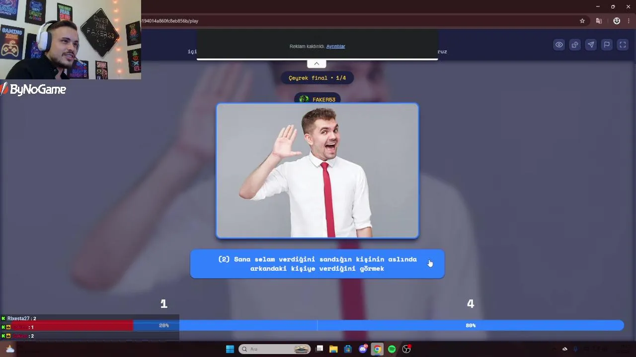Image resolution: width=636 pixels, height=357 pixels.
Task: Click the cloud icon in system tray
Action: (564, 349)
